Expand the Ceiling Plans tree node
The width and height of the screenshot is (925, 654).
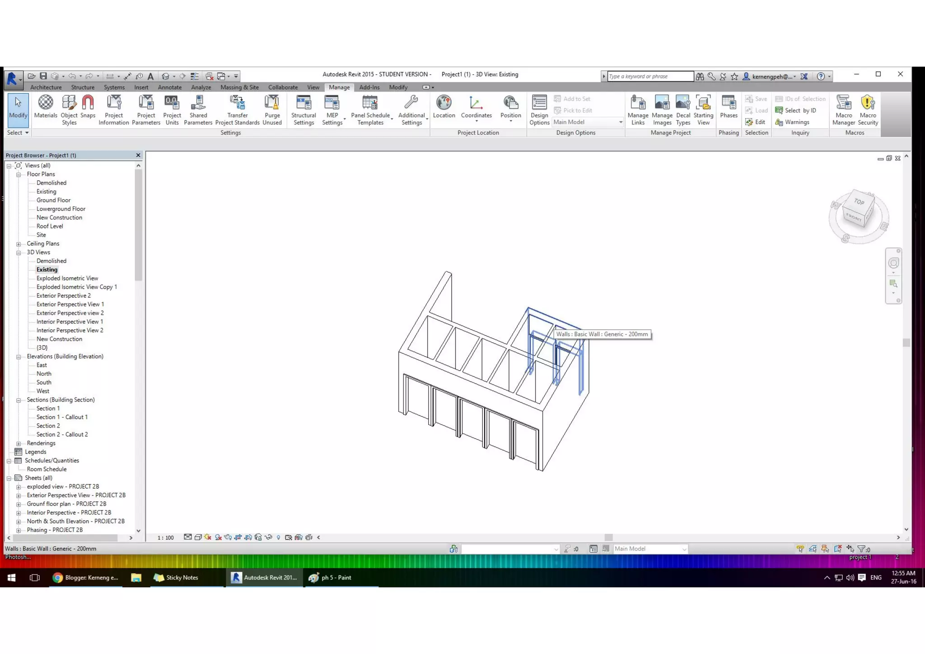tap(19, 244)
